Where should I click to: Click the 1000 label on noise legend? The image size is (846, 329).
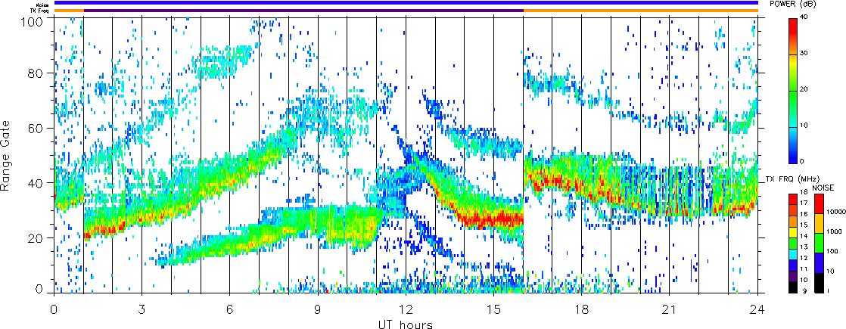click(832, 232)
